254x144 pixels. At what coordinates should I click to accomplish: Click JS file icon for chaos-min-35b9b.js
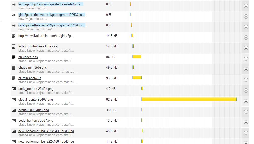14,68
